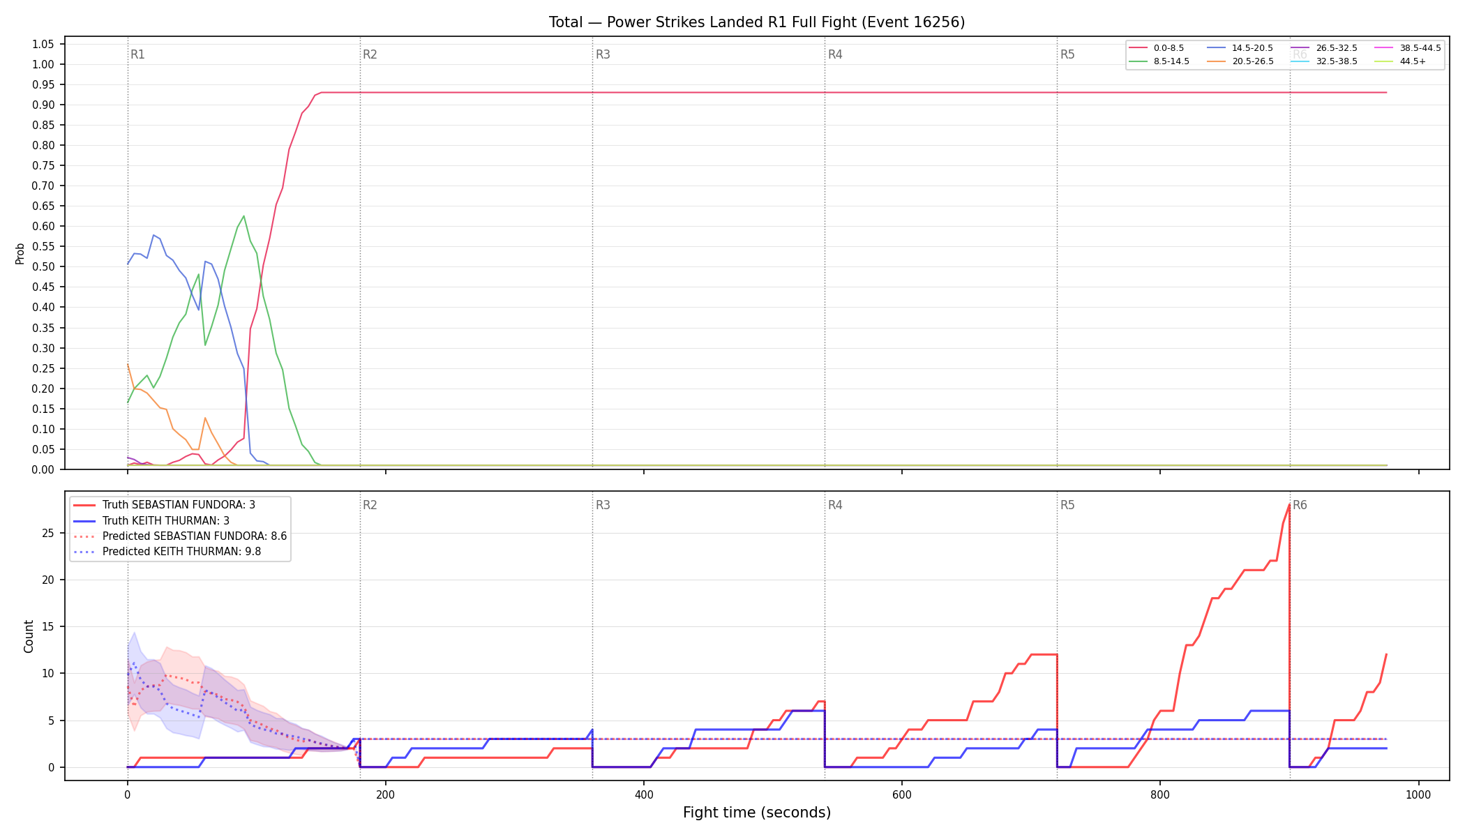Click the R4 round marker in the probability chart
1465x837 pixels.
click(x=835, y=54)
